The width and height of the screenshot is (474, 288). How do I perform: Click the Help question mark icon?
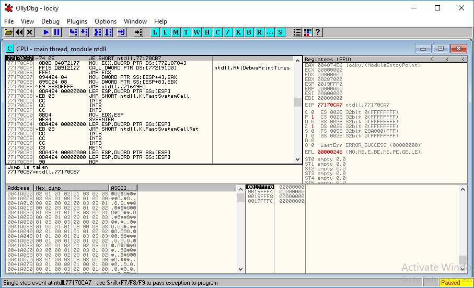coord(318,32)
